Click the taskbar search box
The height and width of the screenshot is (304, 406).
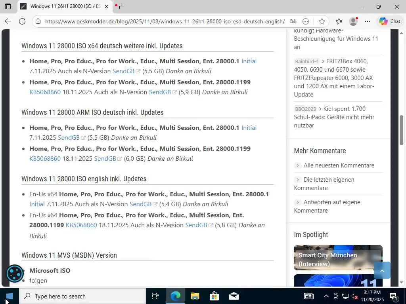tap(82, 296)
